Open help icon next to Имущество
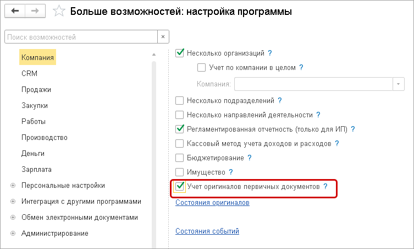Viewport: 414px width, 249px height. 231,172
